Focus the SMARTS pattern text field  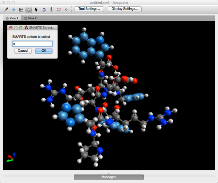[x=32, y=44]
